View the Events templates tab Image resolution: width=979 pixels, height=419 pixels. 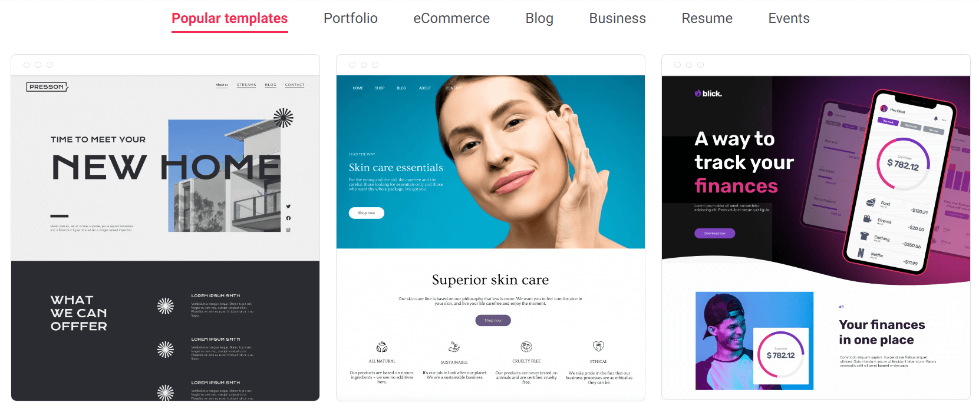pos(789,18)
